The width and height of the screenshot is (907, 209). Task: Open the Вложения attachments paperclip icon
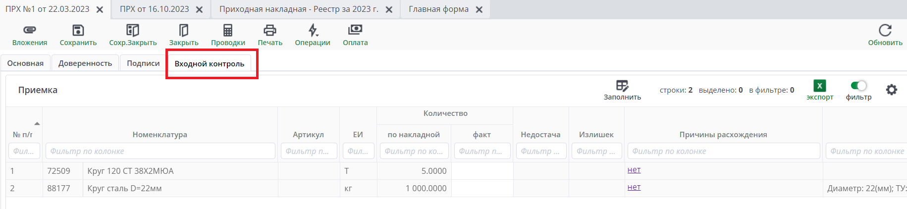click(30, 31)
